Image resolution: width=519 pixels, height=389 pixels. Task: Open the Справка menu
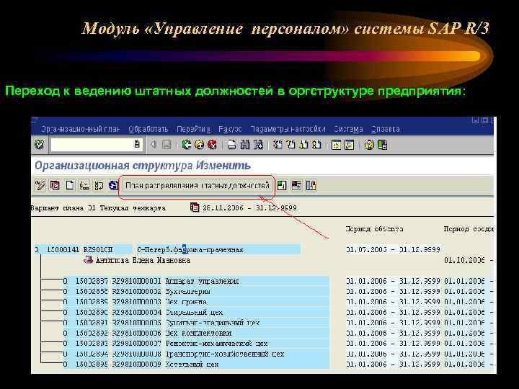[x=385, y=129]
